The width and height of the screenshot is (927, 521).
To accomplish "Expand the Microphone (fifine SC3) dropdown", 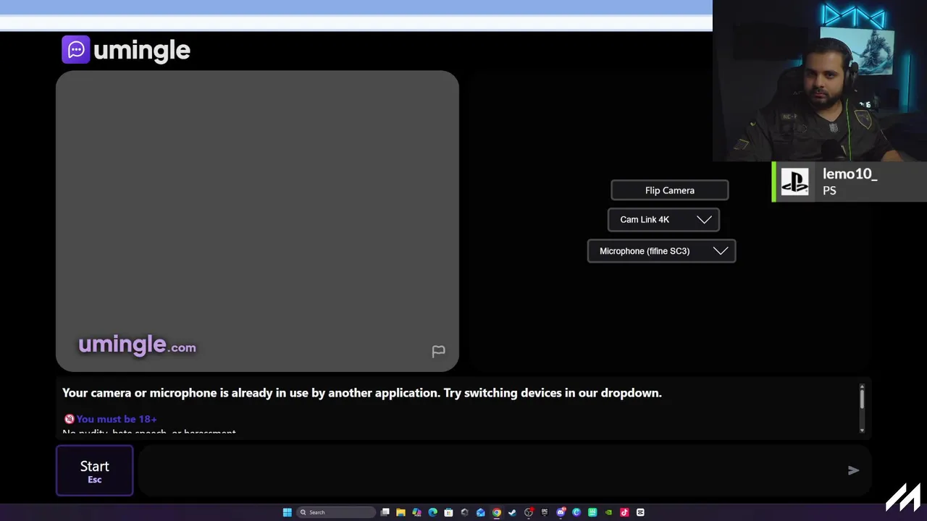I will (662, 251).
